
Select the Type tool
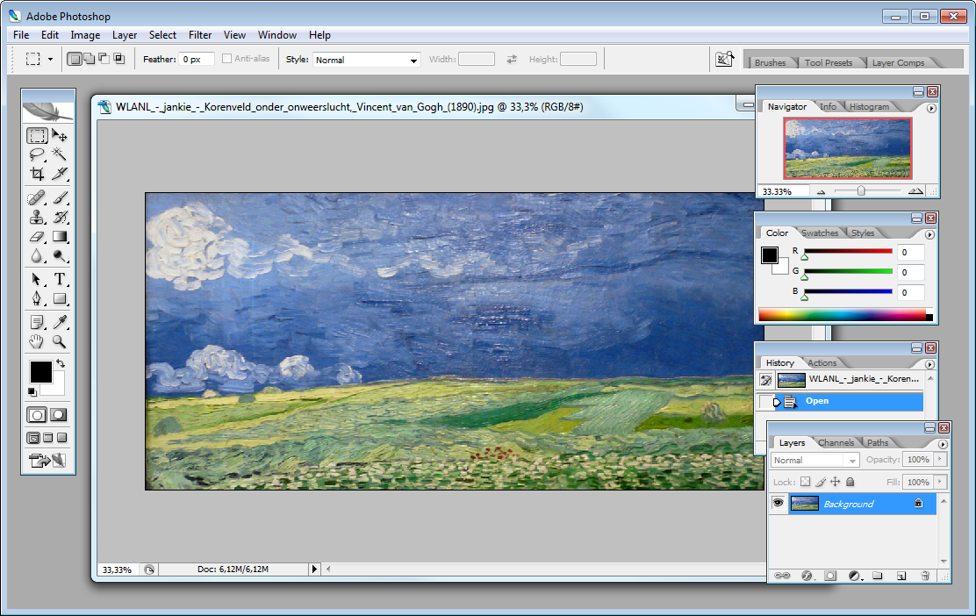pyautogui.click(x=60, y=279)
